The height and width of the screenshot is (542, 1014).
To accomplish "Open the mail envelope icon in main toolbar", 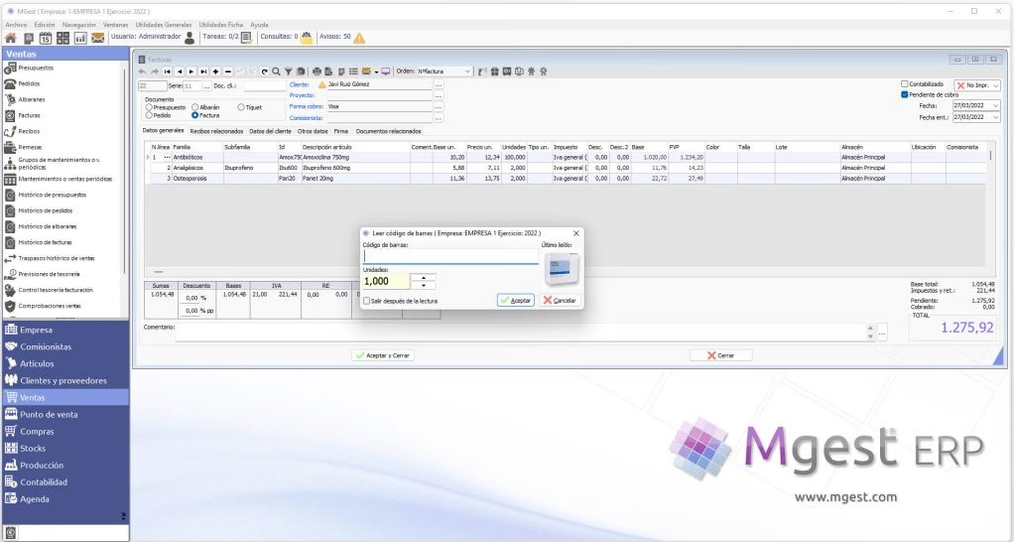I will (97, 38).
